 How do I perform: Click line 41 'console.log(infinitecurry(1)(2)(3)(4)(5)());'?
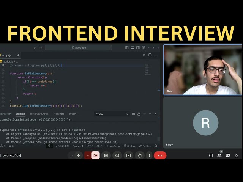pos(46,106)
